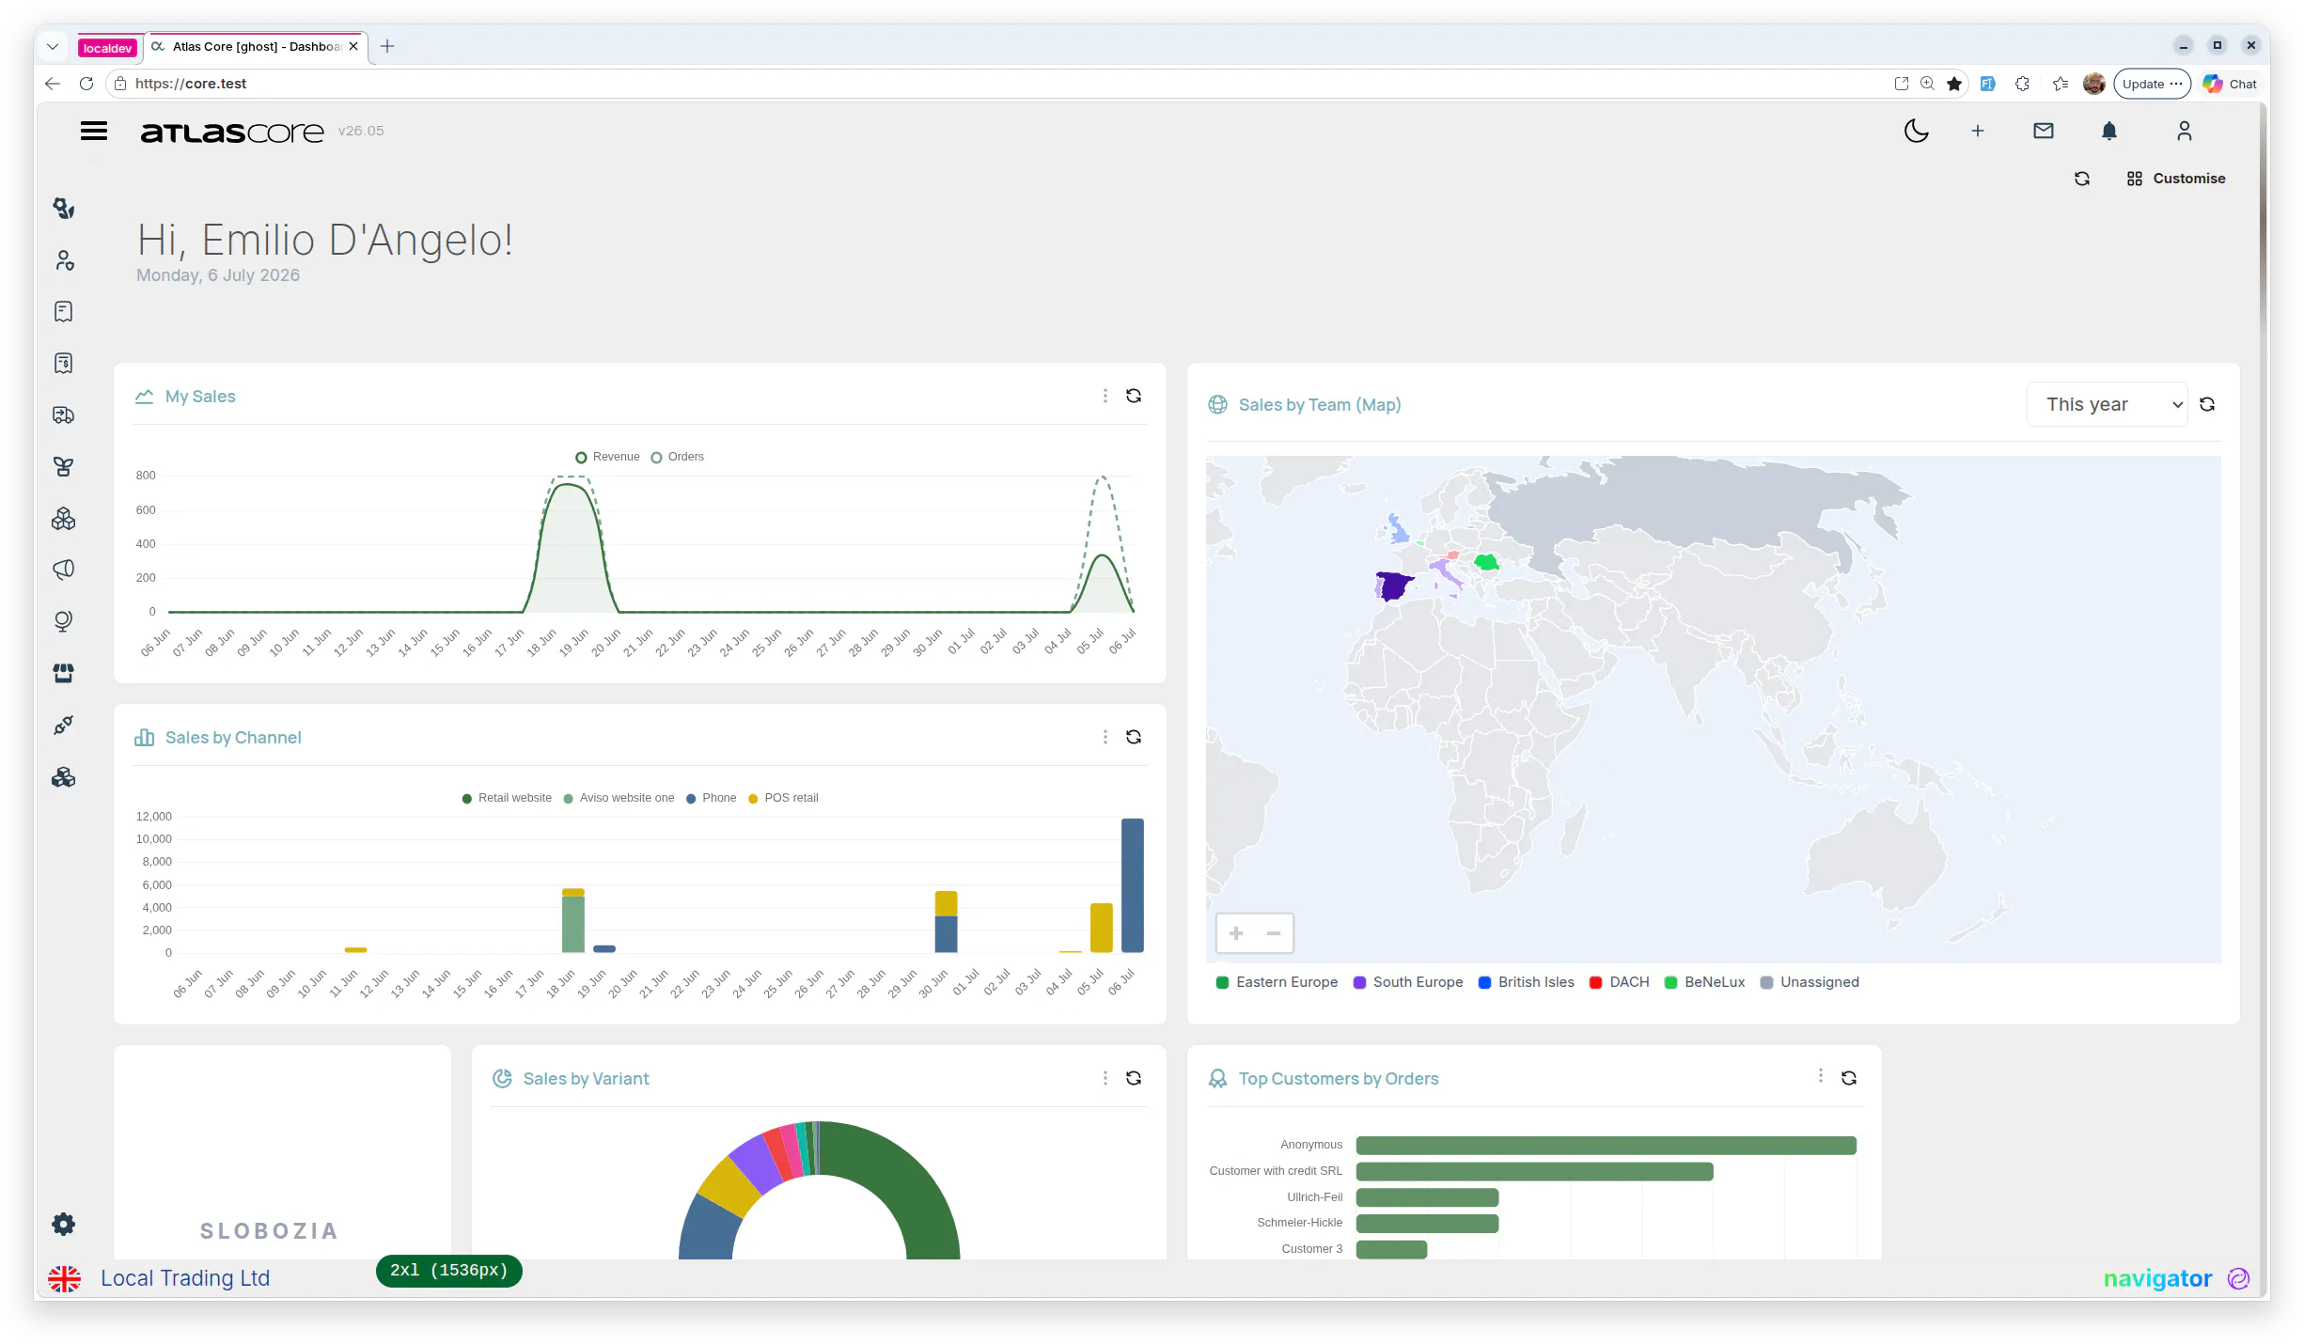Open the solid cubes sidebar icon
The image size is (2304, 1344).
coord(63,777)
